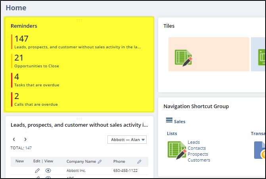The width and height of the screenshot is (266, 179).
Task: Sort by Phone column header
Action: [119, 162]
